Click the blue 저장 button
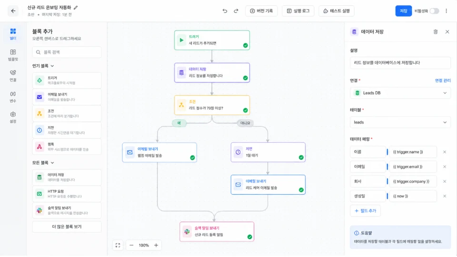457x257 pixels. (403, 11)
